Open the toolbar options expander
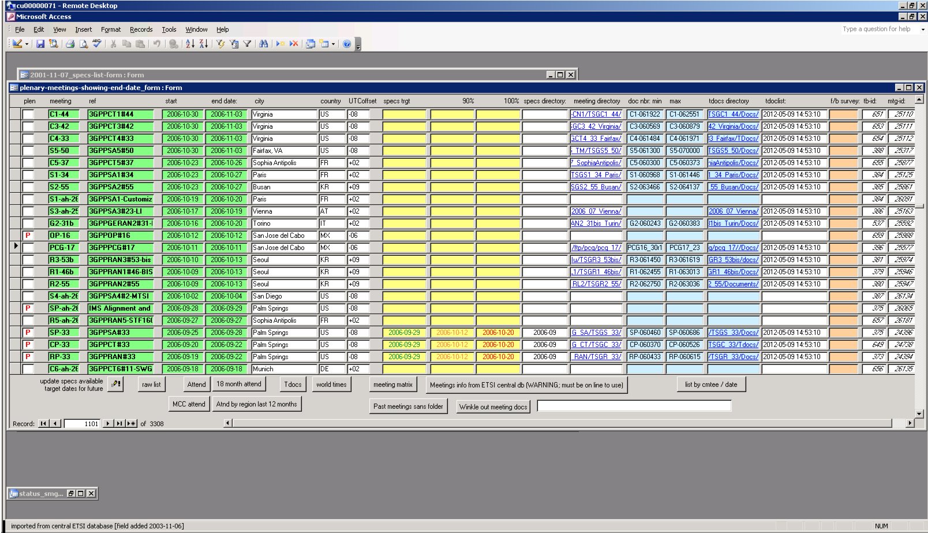 [358, 45]
